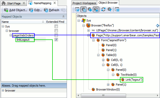Click the scroll-left arrow in Objects

point(78,96)
